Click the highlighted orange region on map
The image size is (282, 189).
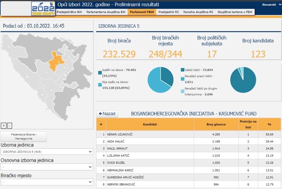(x=56, y=61)
